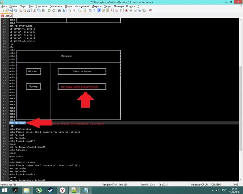Click the INS indicator in status bar
The image size is (243, 194).
[x=236, y=184]
